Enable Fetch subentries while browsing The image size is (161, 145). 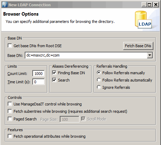[x=10, y=111]
